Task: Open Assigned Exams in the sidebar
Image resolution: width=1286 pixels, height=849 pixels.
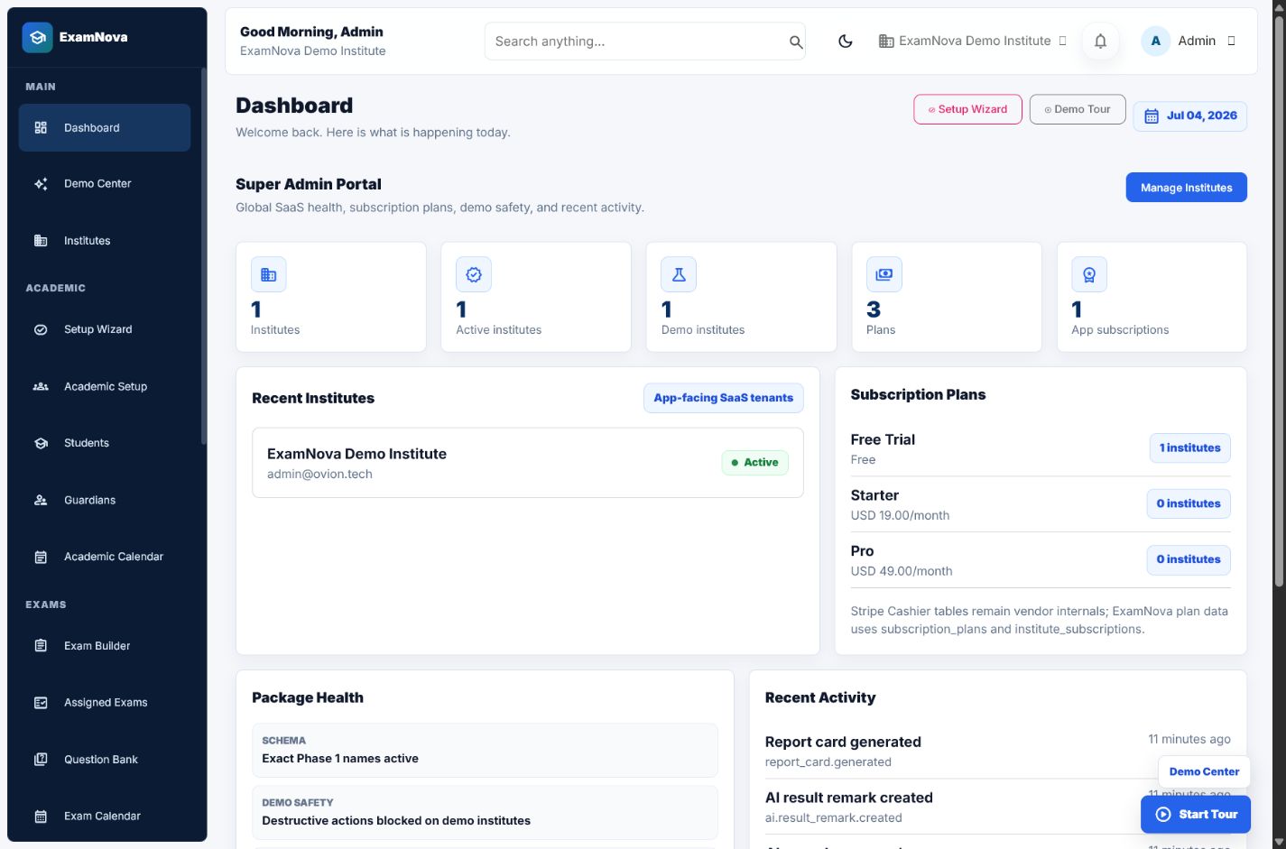Action: pos(105,703)
